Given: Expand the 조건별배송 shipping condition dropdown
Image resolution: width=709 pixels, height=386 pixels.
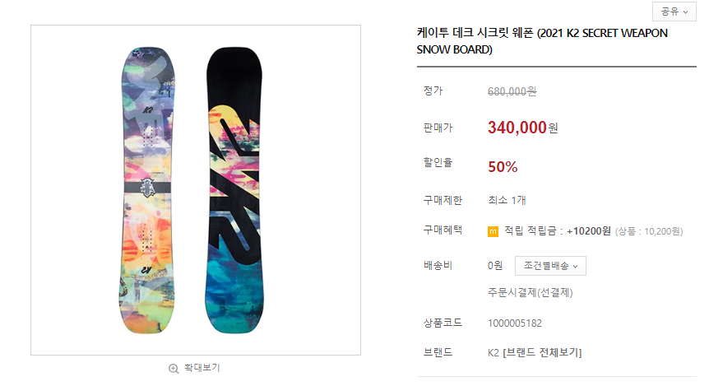Looking at the screenshot, I should click(x=550, y=266).
